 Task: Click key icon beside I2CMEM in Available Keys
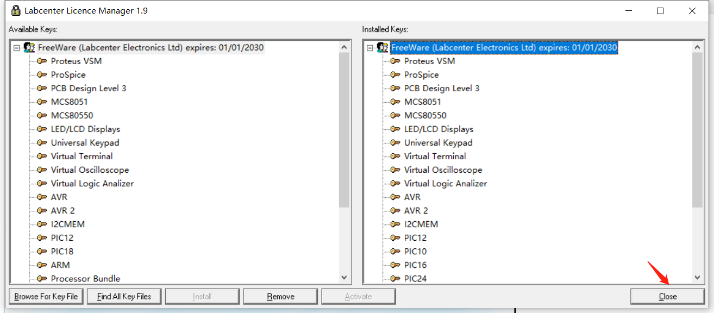click(x=42, y=224)
